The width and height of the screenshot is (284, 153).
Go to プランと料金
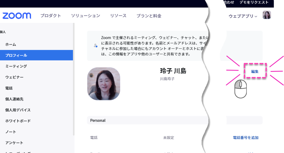point(149,16)
